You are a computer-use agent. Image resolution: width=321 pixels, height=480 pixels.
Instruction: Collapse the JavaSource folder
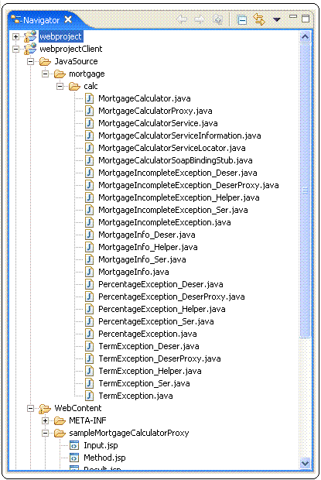(x=31, y=61)
